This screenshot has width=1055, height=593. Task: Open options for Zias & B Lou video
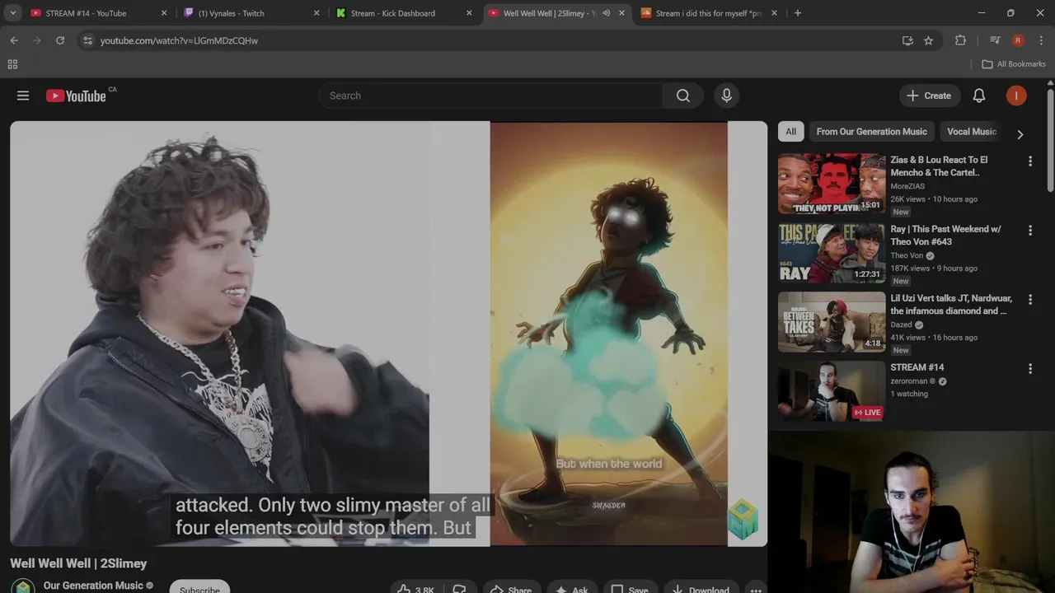point(1029,161)
